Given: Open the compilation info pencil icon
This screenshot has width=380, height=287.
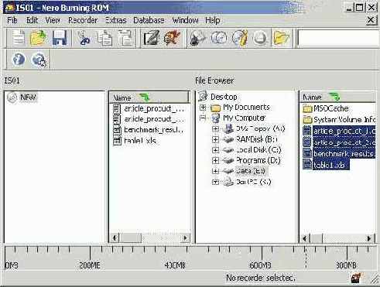Looking at the screenshot, I should 151,38.
